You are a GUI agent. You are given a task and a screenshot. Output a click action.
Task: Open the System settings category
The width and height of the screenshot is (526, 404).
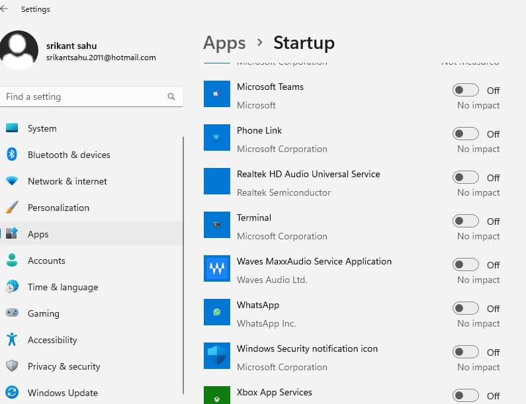[42, 128]
